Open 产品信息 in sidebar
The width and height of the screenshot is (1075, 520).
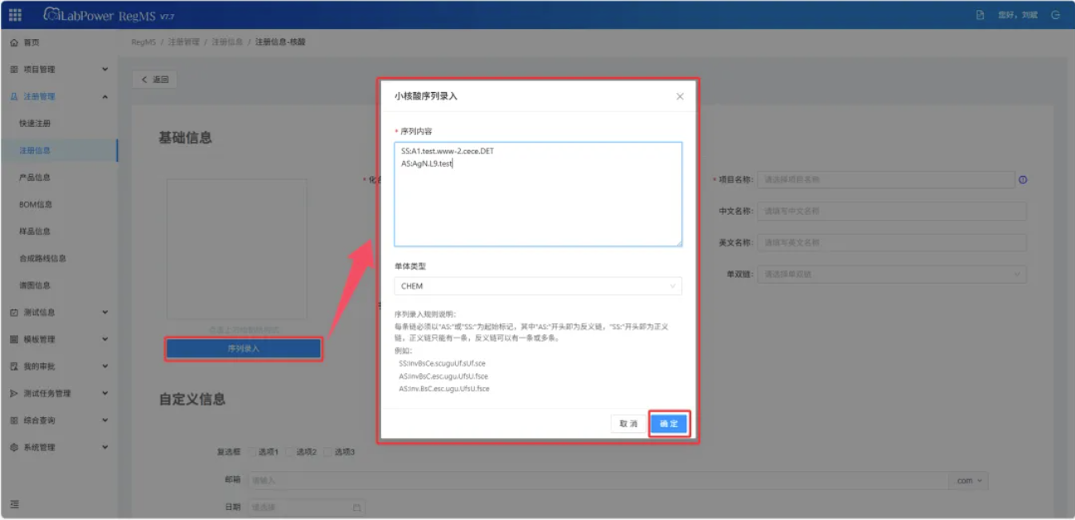pyautogui.click(x=35, y=177)
